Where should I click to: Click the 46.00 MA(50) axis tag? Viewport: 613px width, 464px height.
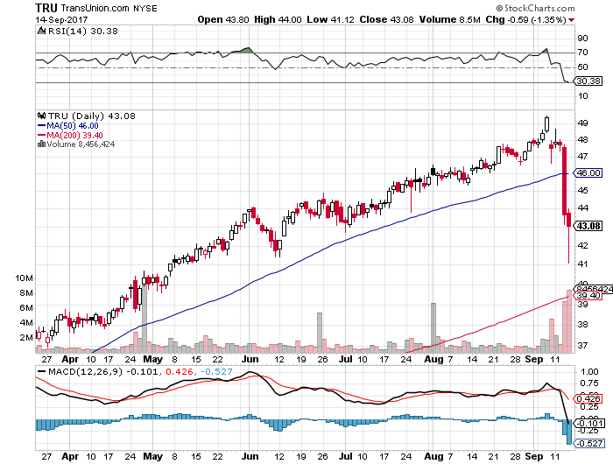(585, 173)
